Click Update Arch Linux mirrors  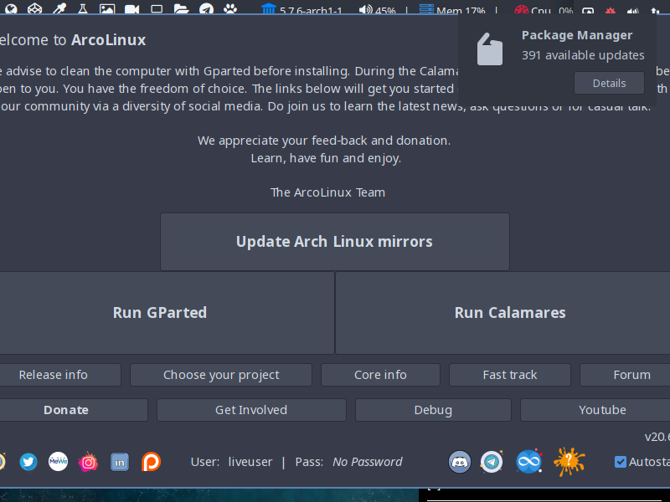[x=334, y=242]
